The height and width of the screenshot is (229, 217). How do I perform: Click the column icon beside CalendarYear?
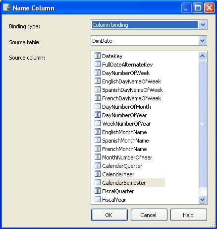[x=98, y=174]
